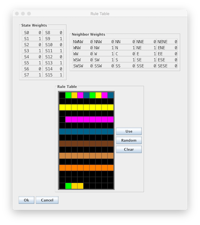Confirm with the Ok button
200x225 pixels.
pyautogui.click(x=26, y=200)
